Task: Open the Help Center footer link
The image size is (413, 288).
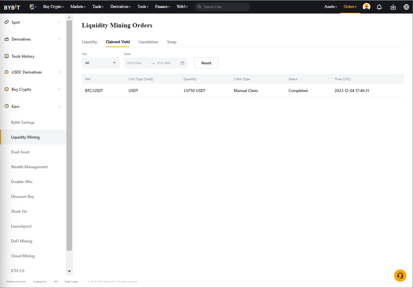Action: pos(71,282)
